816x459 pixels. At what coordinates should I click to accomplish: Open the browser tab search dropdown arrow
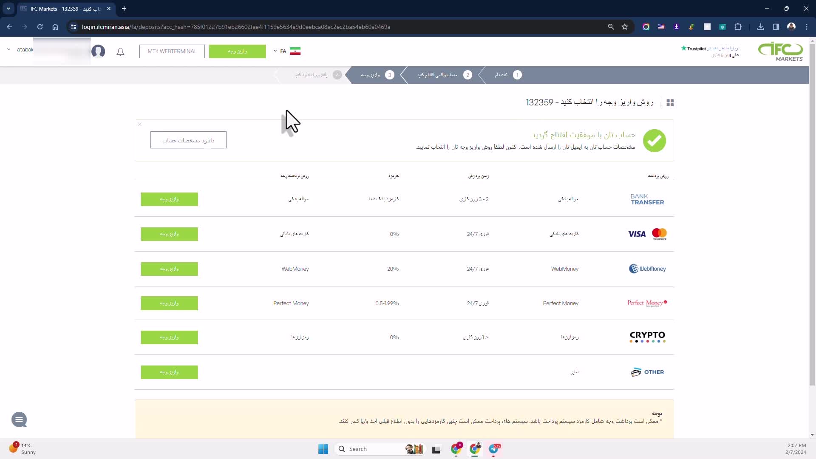point(8,8)
